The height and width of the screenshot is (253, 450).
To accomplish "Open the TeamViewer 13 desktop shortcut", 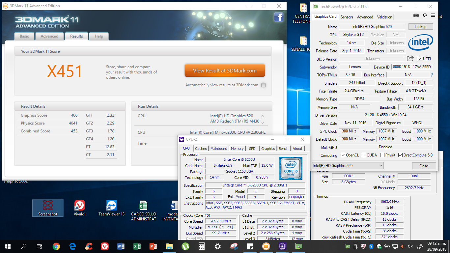I will (x=112, y=208).
